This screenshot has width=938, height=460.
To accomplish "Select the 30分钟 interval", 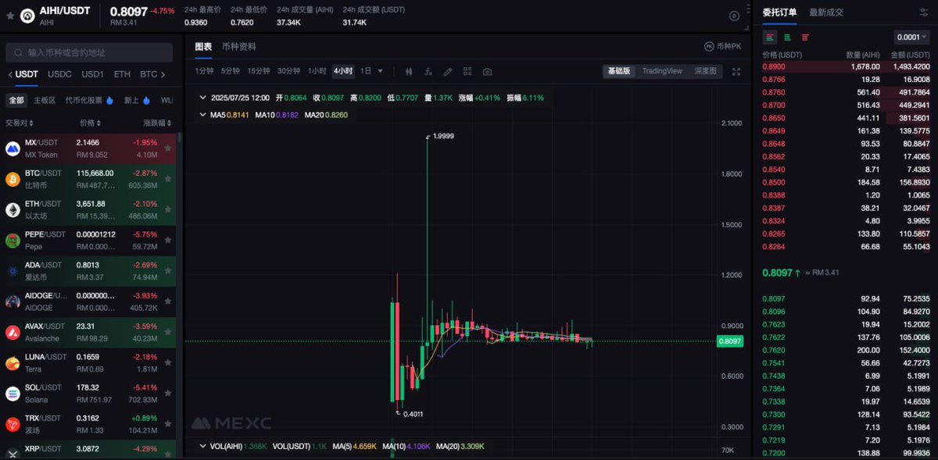I will pyautogui.click(x=288, y=71).
